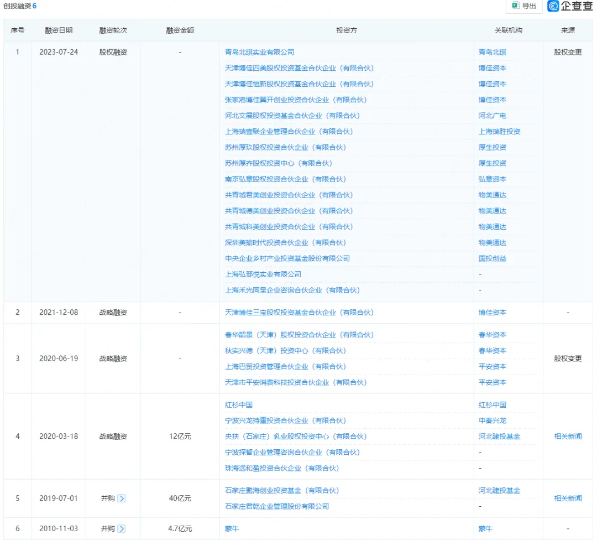Select the date 2020-06-19

[59, 359]
